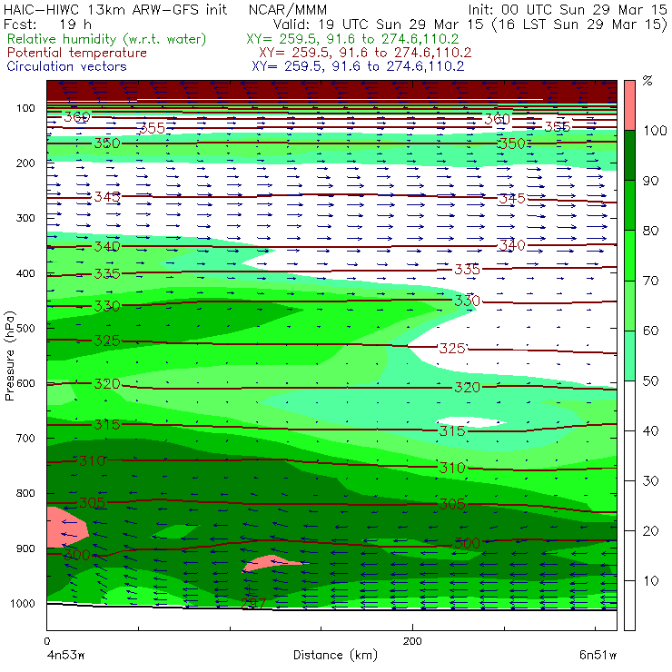Click the '0' distance axis label
672x672 pixels.
(46, 641)
